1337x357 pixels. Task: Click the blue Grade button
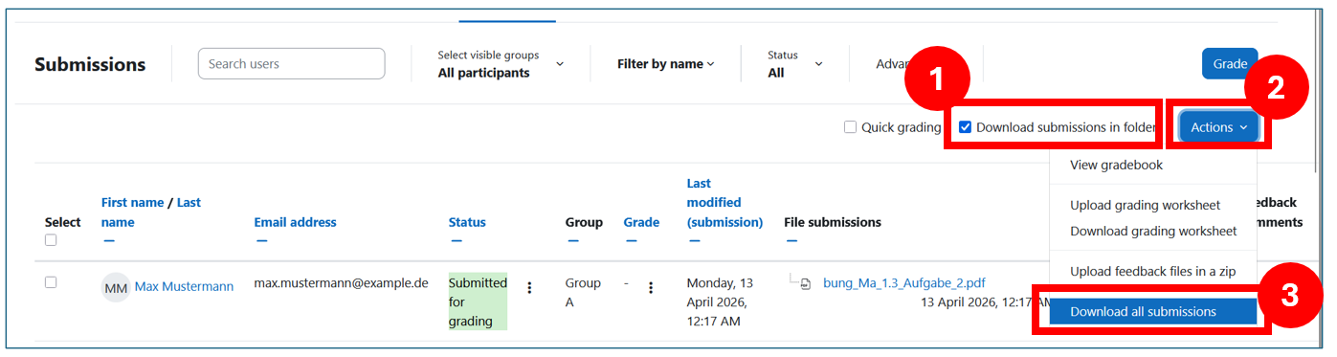(x=1230, y=64)
